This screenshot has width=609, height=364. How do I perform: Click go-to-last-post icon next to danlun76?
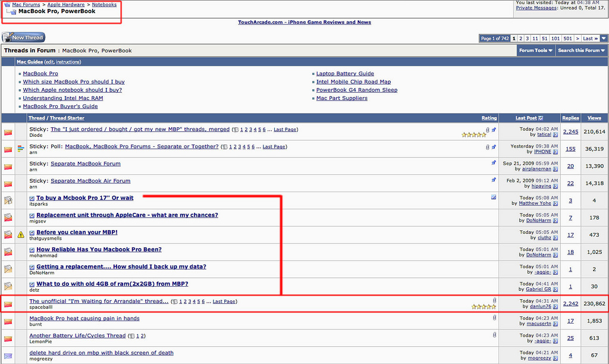pyautogui.click(x=555, y=306)
